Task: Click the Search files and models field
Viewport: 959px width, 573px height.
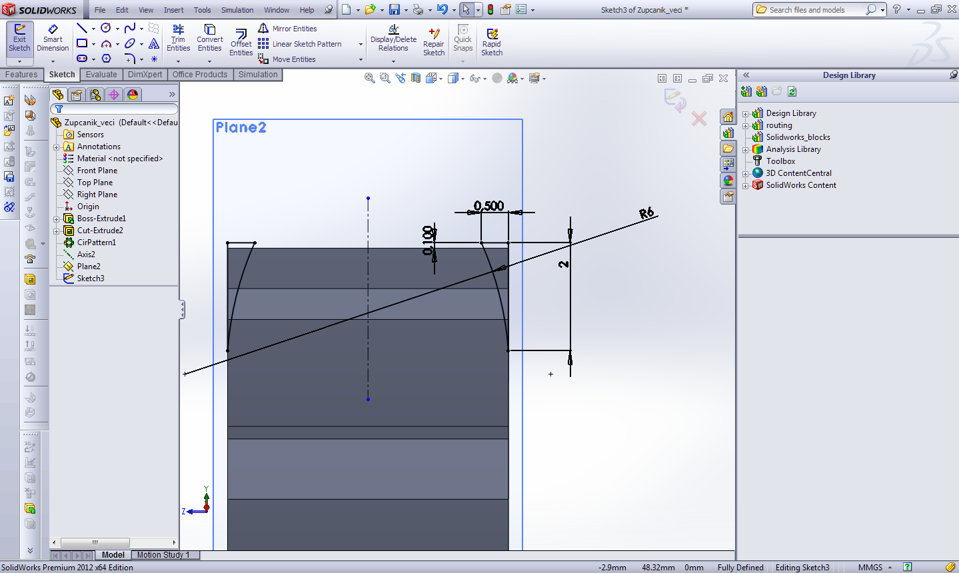Action: pyautogui.click(x=814, y=10)
